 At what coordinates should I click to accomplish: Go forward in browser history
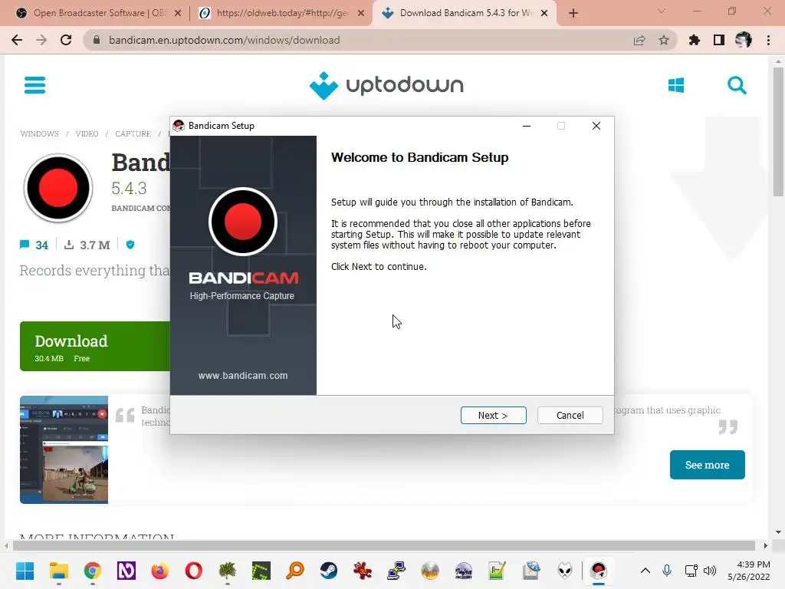point(41,40)
